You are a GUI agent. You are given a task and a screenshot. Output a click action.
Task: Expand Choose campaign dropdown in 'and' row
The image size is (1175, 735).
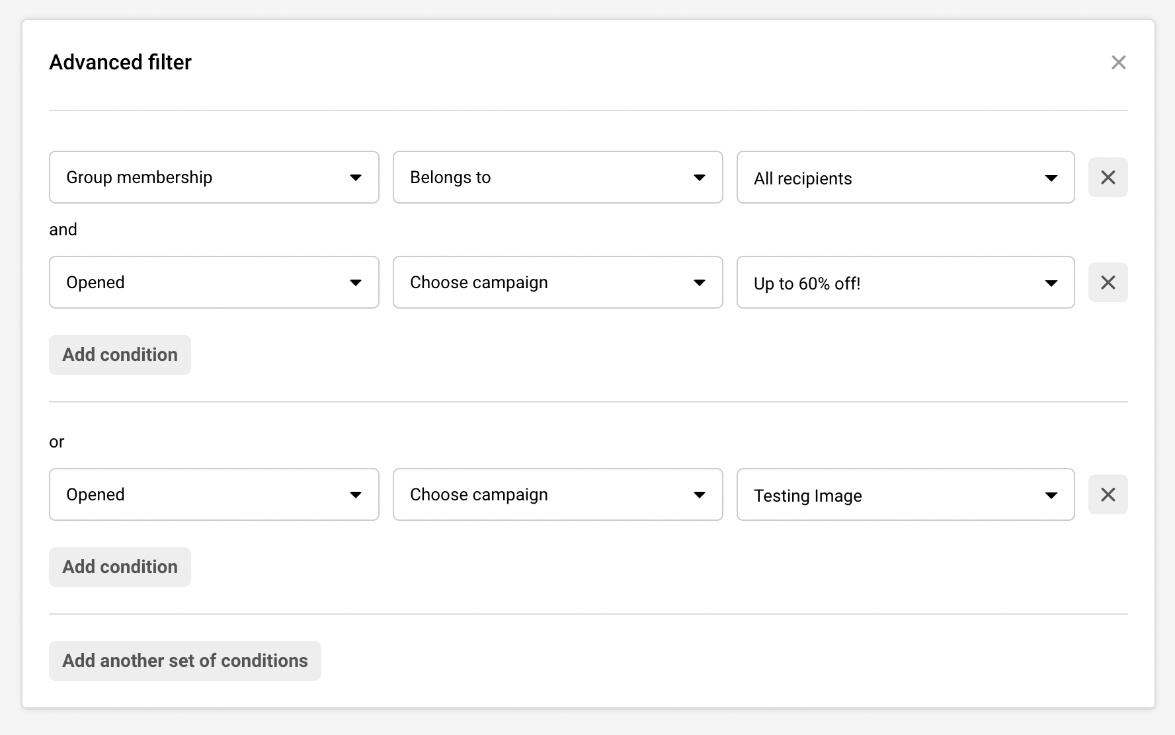pos(557,282)
